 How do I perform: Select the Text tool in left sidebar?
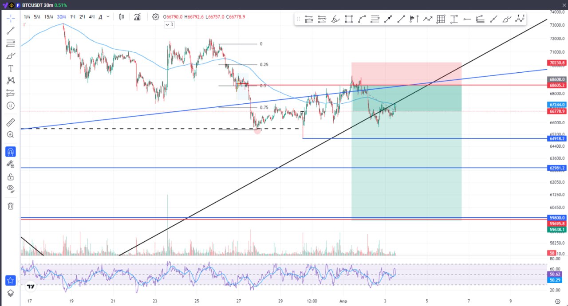click(x=11, y=68)
